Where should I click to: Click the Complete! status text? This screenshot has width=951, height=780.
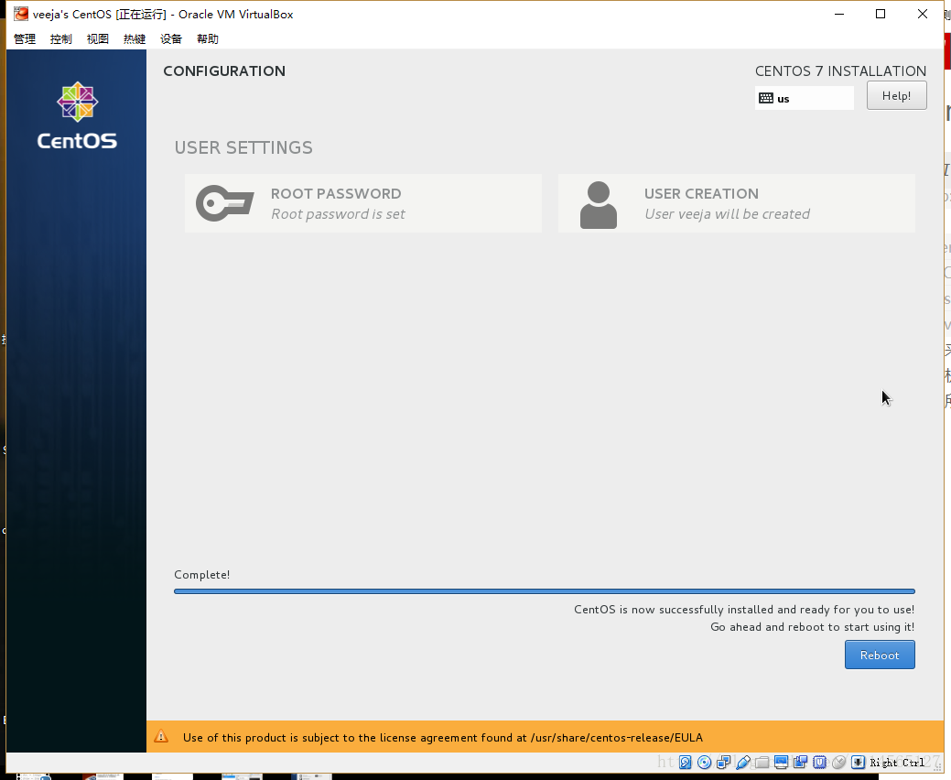202,574
